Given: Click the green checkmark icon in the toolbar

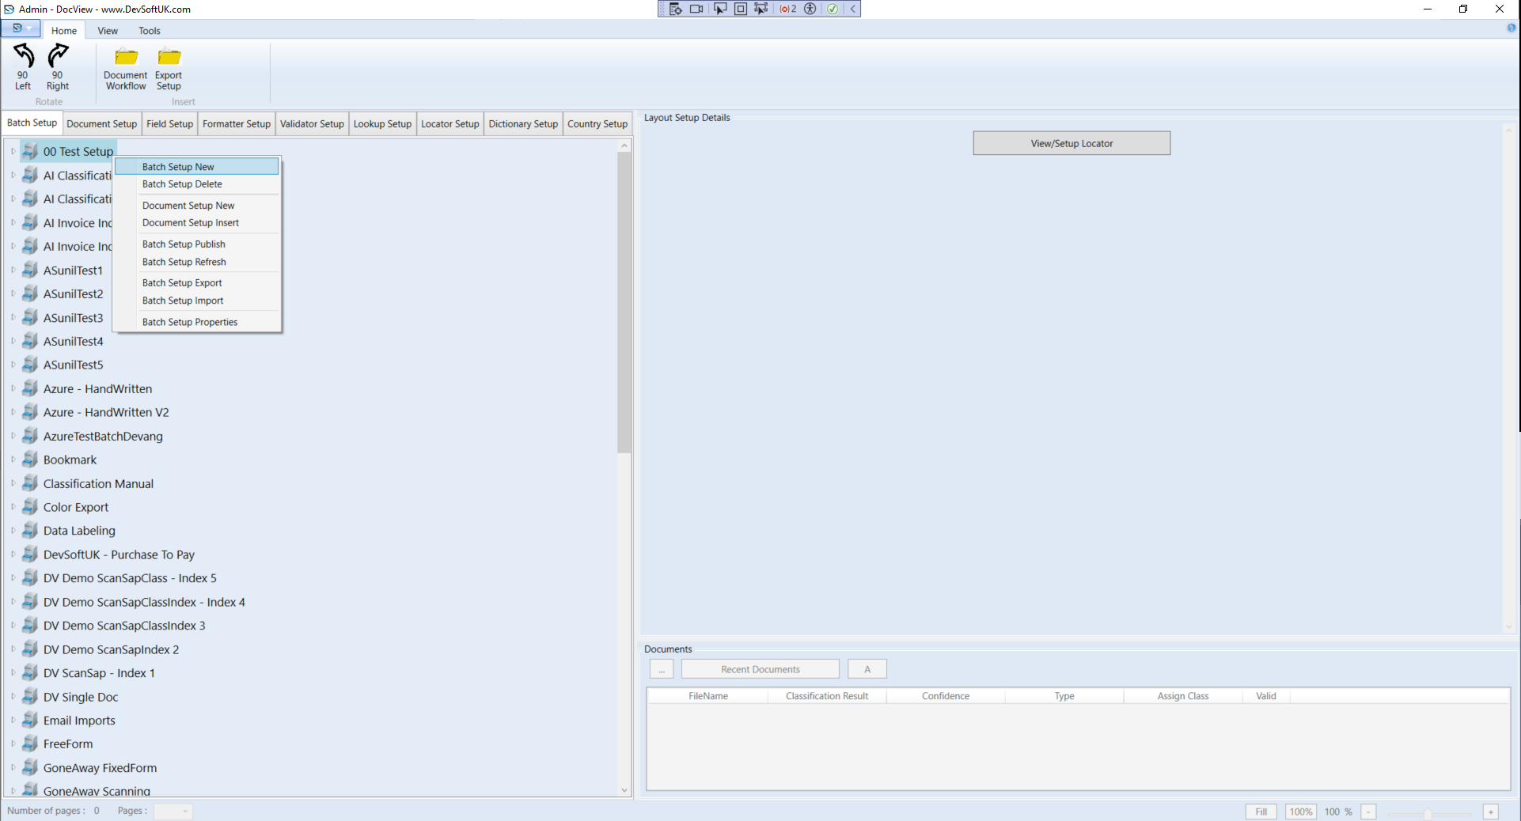Looking at the screenshot, I should [833, 9].
